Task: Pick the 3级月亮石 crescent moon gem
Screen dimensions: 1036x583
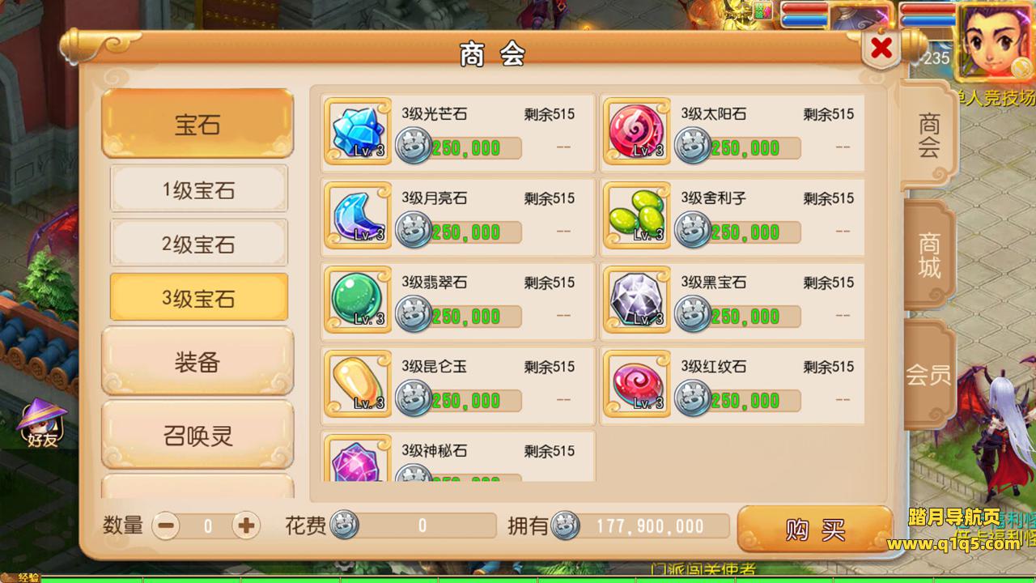Action: (x=358, y=215)
